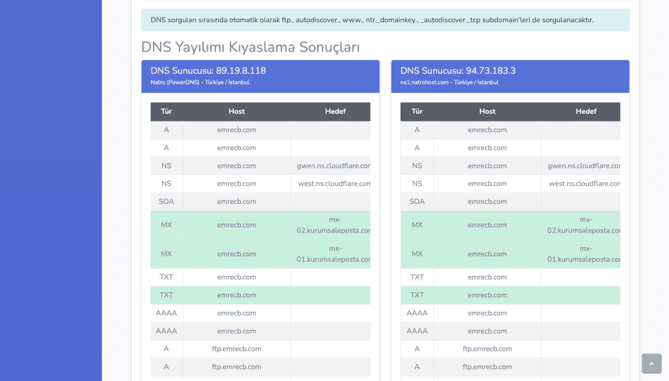Click west.ns.cloudflare.com in the right table
Viewport: 669px width, 381px height.
coord(584,184)
